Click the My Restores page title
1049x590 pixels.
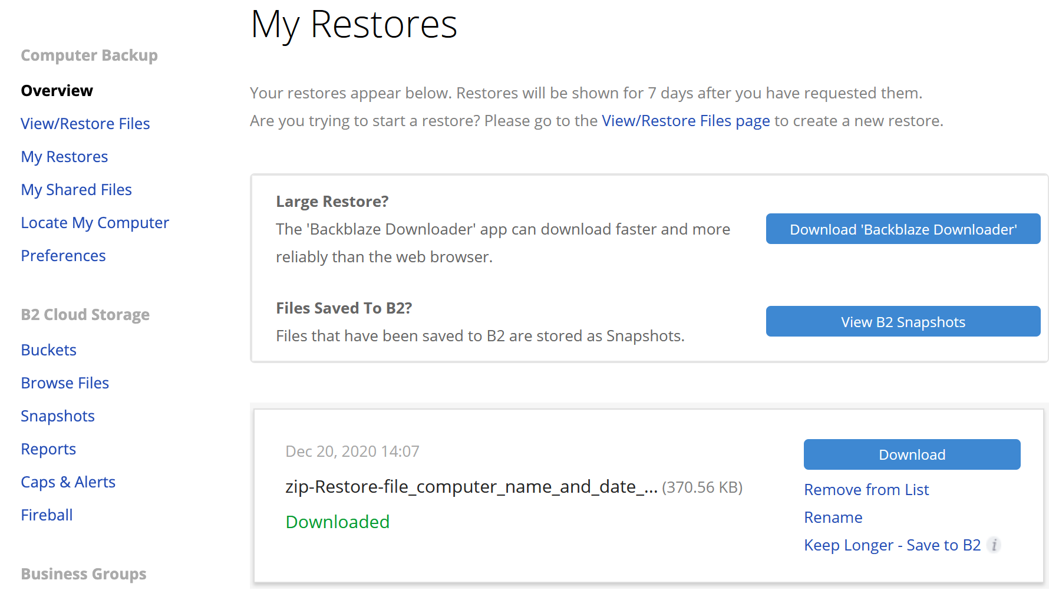pyautogui.click(x=354, y=25)
